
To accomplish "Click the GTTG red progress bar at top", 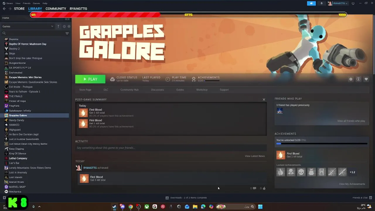I will click(188, 15).
